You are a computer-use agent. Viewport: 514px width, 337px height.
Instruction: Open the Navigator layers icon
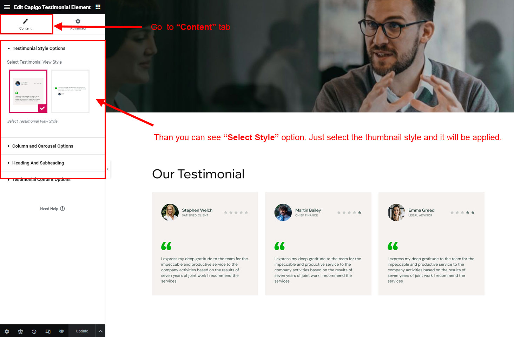click(x=20, y=331)
